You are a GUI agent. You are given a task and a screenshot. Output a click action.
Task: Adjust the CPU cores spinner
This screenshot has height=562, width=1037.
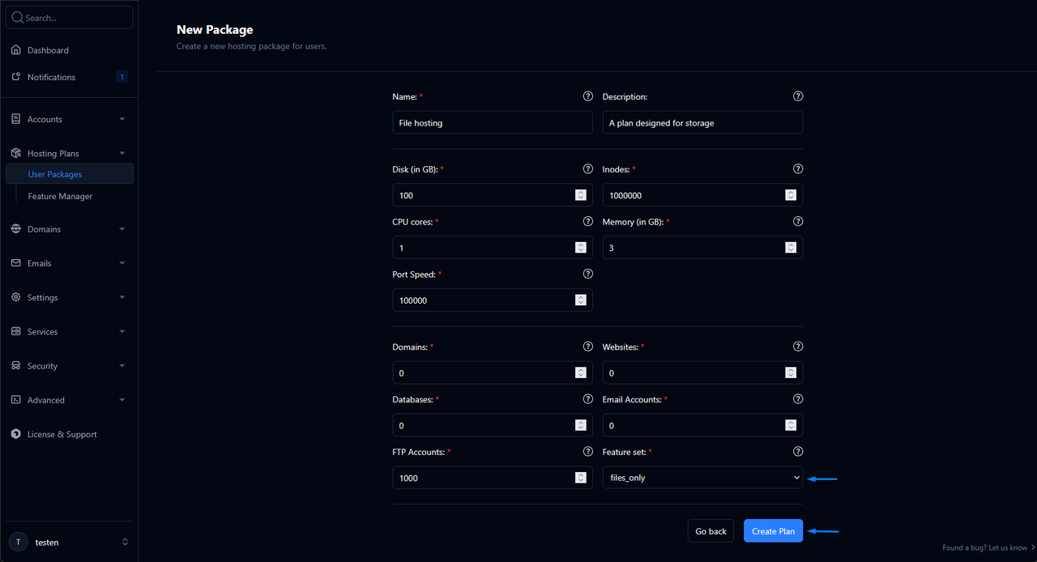[581, 248]
